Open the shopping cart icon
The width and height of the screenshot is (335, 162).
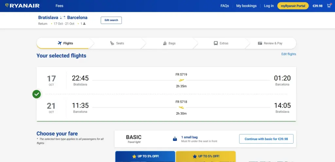329,6
